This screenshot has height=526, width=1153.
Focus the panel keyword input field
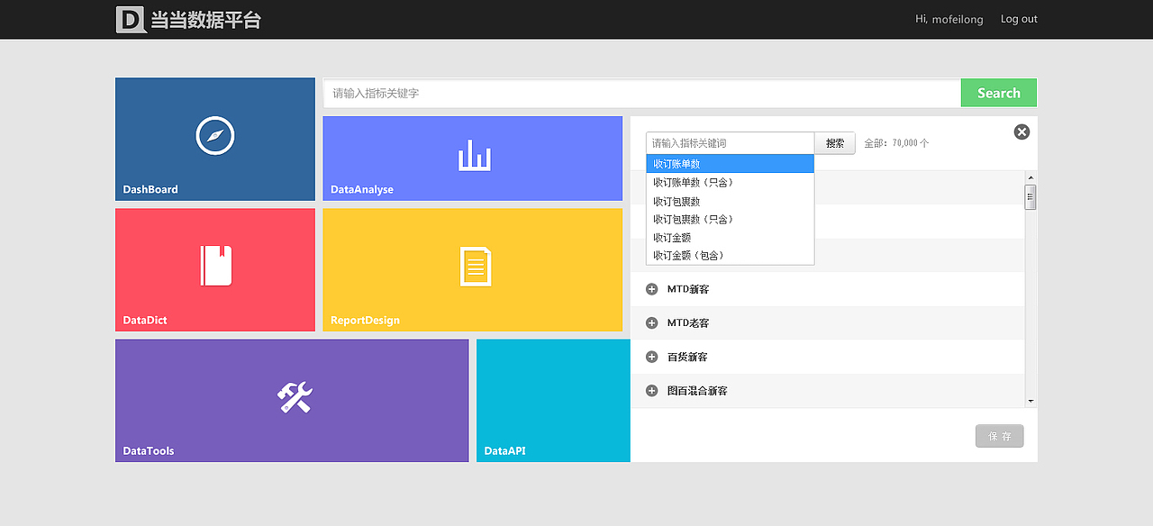731,143
